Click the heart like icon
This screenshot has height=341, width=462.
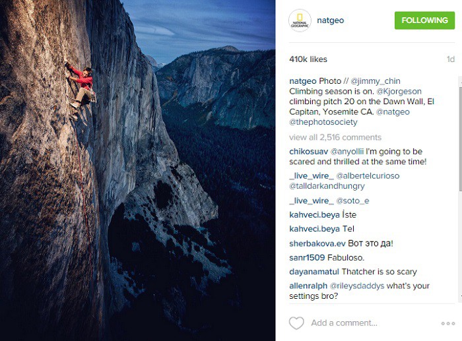[x=296, y=323]
